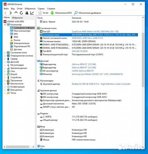Image resolution: width=148 pixels, height=154 pixels.
Task: Expand the Операционная система tree node
Action: [5, 56]
